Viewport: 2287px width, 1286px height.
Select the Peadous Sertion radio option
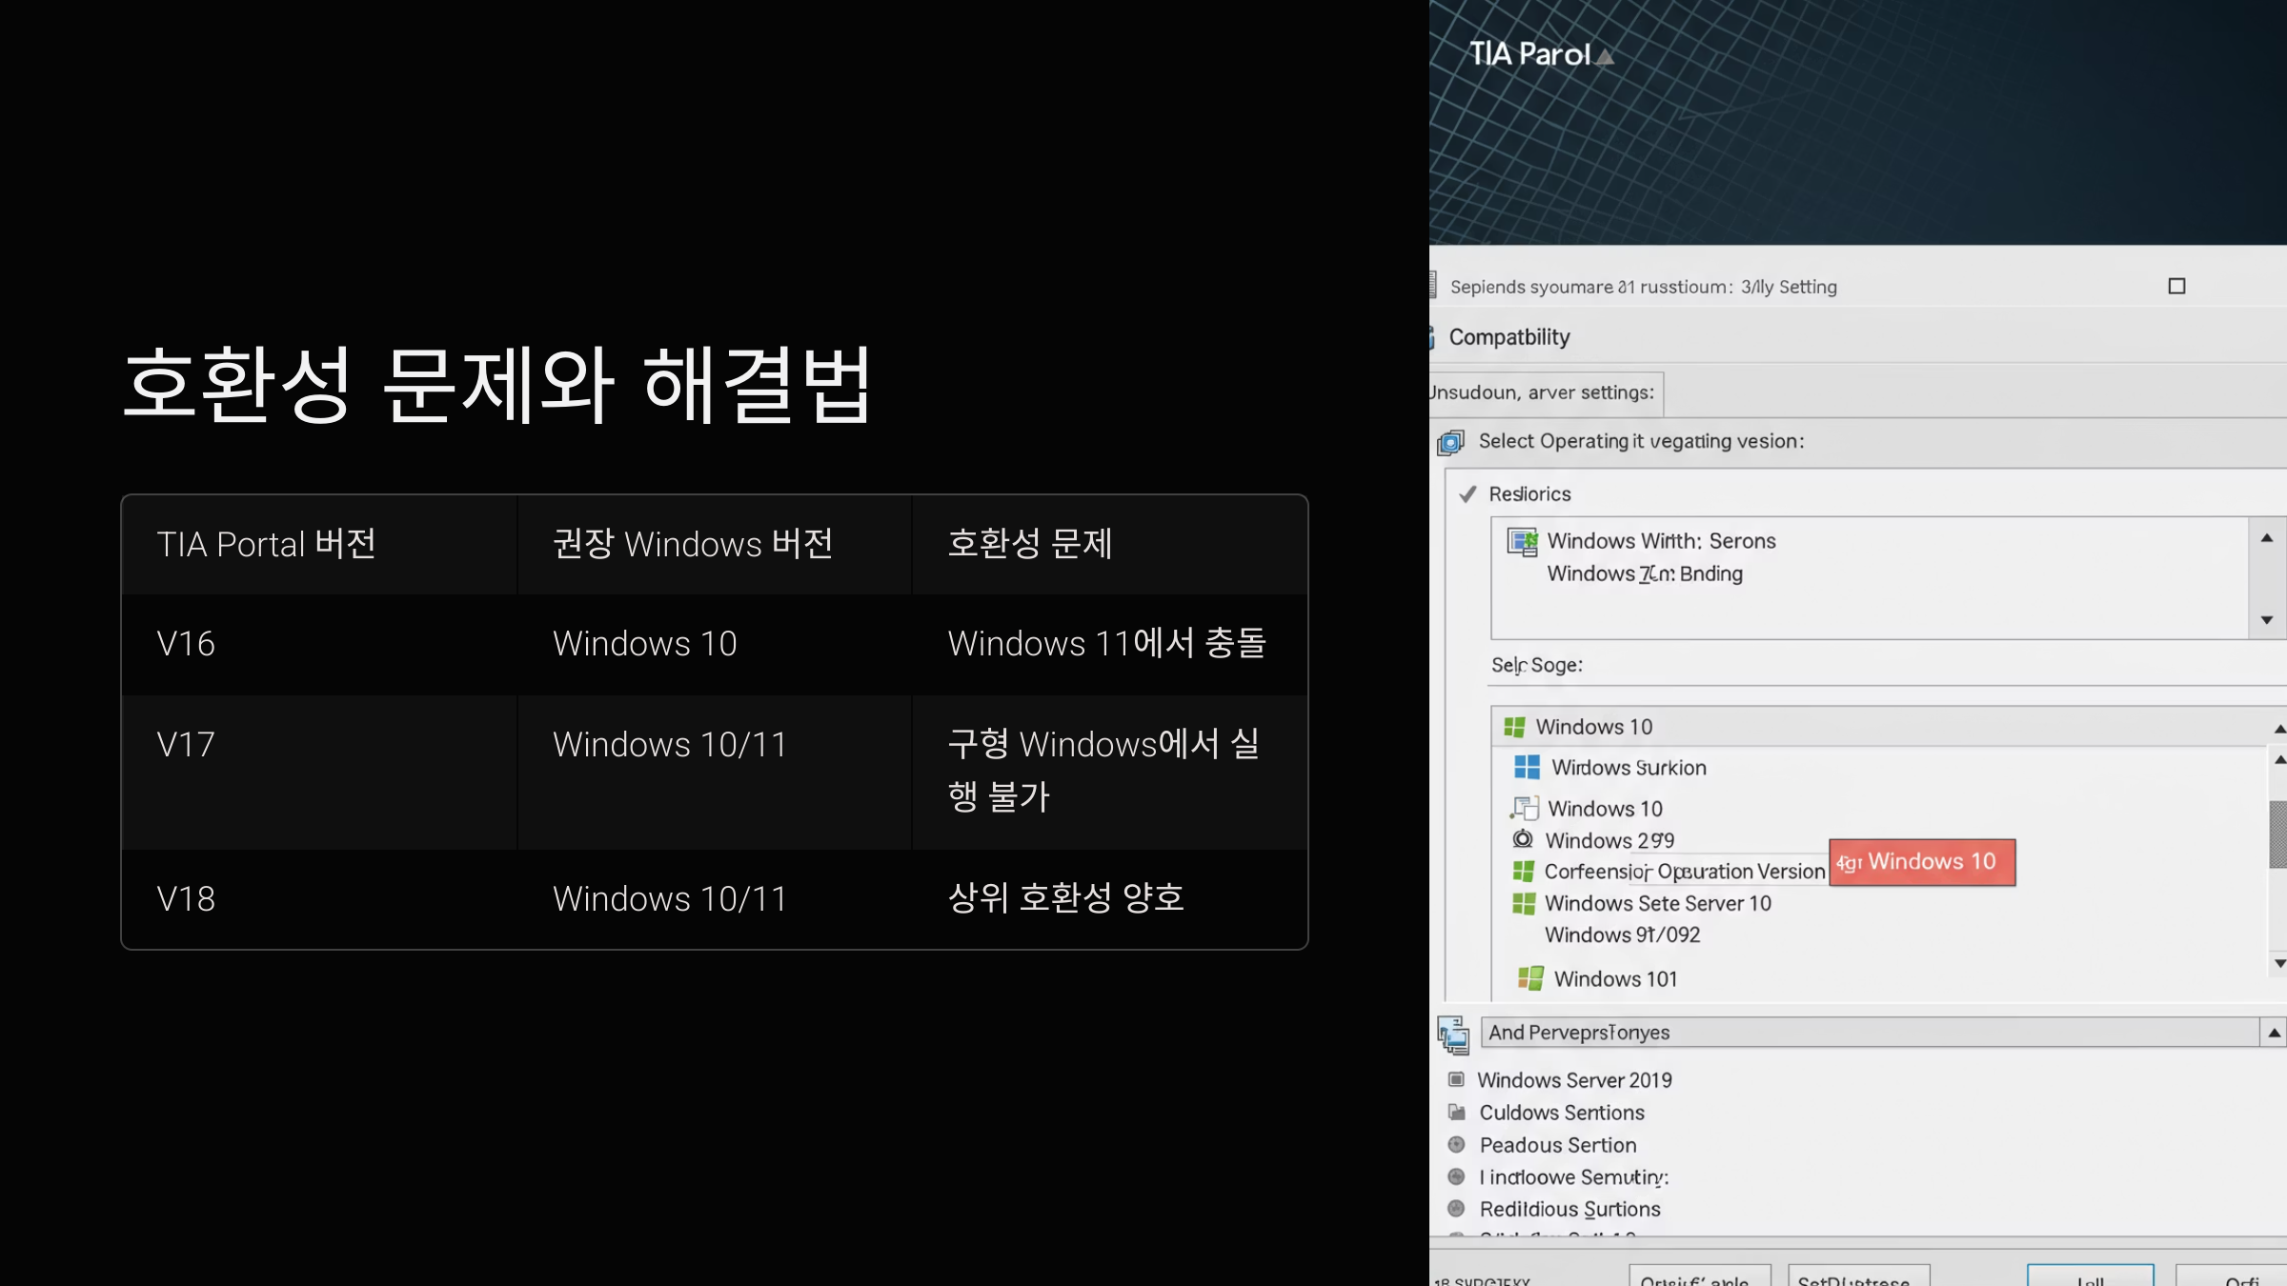(x=1456, y=1145)
